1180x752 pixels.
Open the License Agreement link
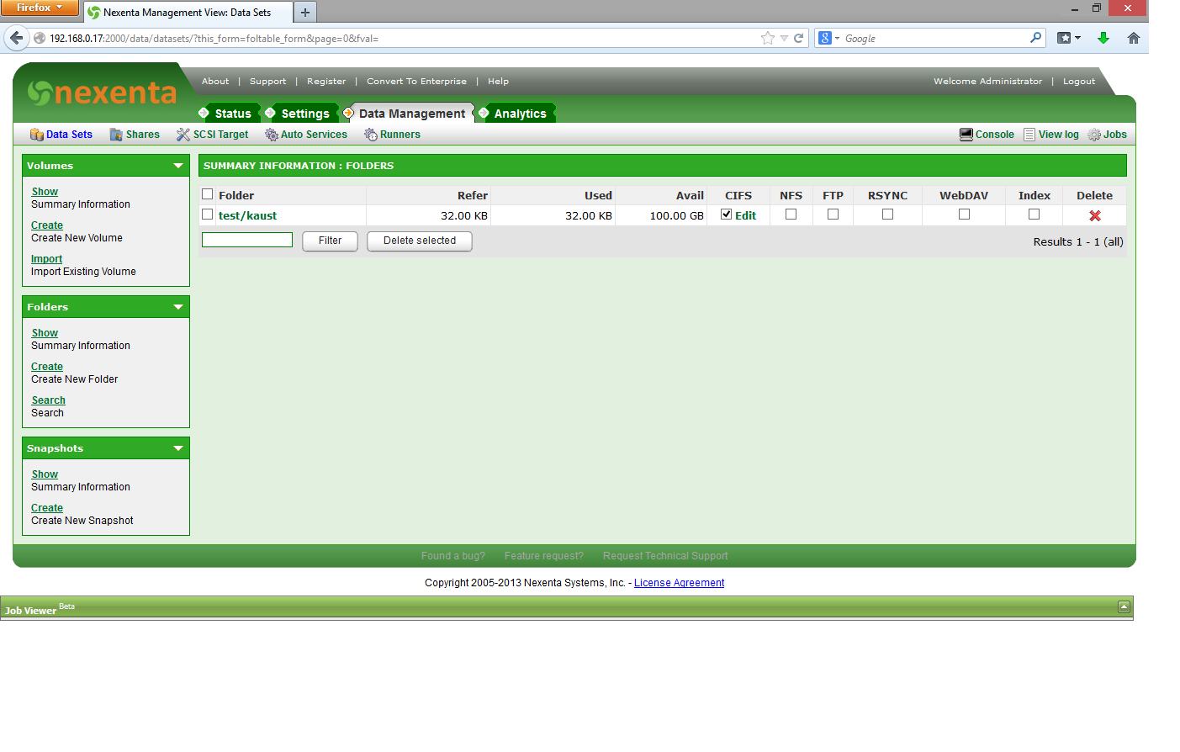click(x=679, y=583)
